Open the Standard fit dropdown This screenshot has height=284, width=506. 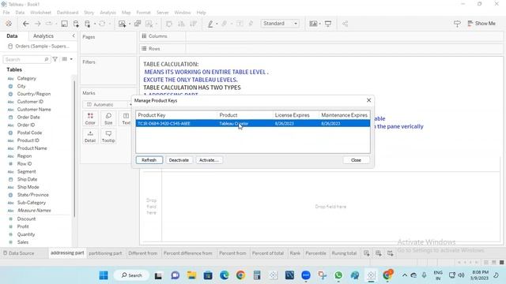coord(280,24)
